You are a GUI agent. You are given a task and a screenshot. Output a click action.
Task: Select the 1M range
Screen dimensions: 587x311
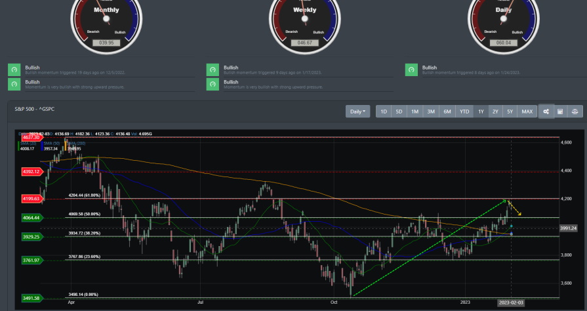pos(415,112)
